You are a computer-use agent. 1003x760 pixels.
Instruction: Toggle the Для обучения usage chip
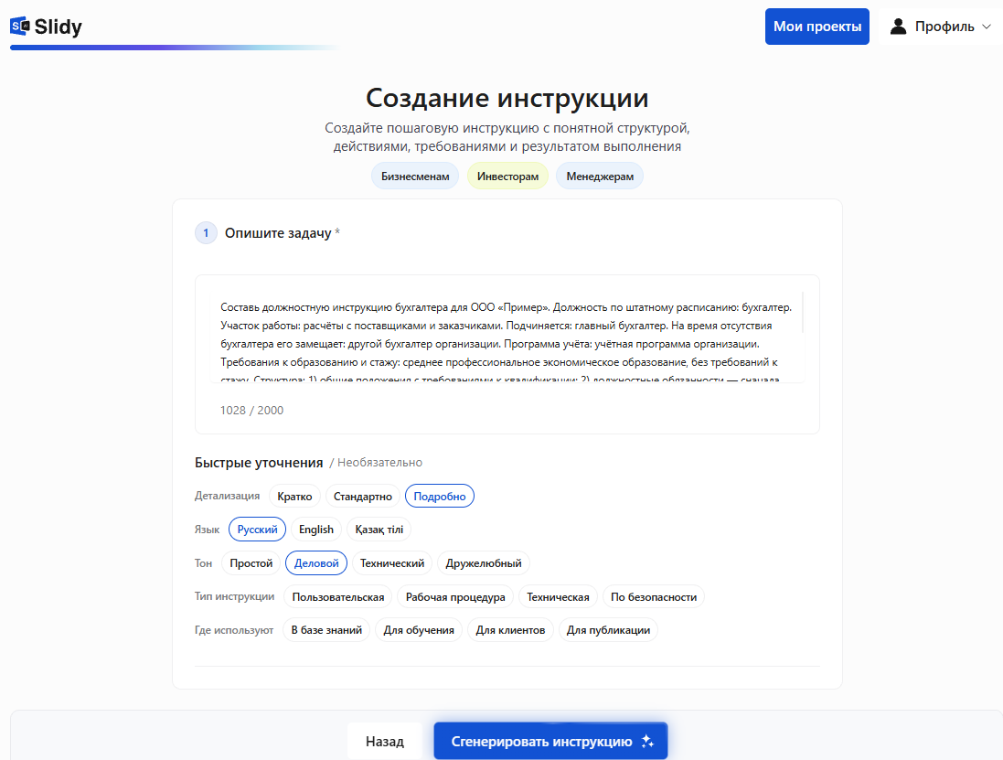tap(419, 630)
